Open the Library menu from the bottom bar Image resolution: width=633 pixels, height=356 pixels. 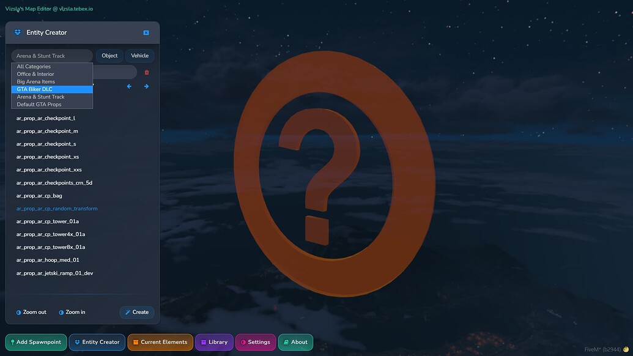pos(213,342)
